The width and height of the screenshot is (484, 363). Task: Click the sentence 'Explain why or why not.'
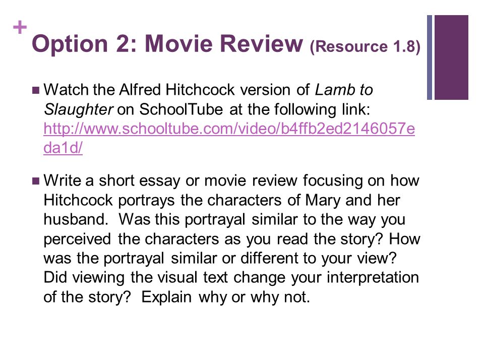225,297
